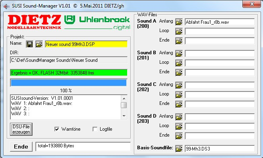Screen dimensions: 263x158
Task: Enable the Logfile checkbox
Action: 95,129
